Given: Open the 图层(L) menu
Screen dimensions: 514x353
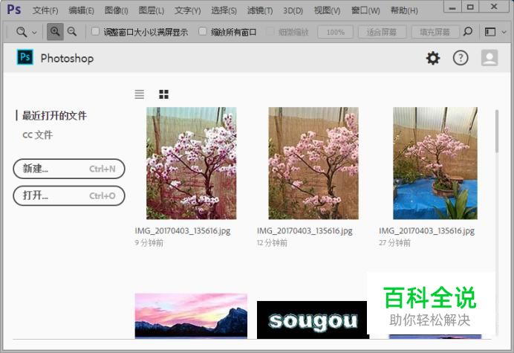Looking at the screenshot, I should tap(152, 10).
